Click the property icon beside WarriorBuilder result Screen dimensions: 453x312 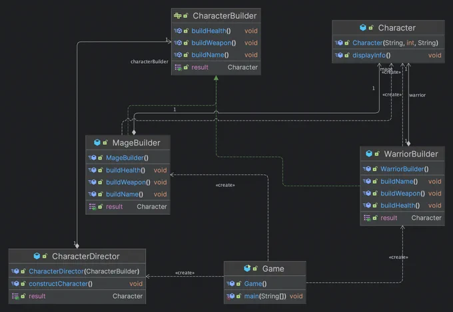[367, 218]
